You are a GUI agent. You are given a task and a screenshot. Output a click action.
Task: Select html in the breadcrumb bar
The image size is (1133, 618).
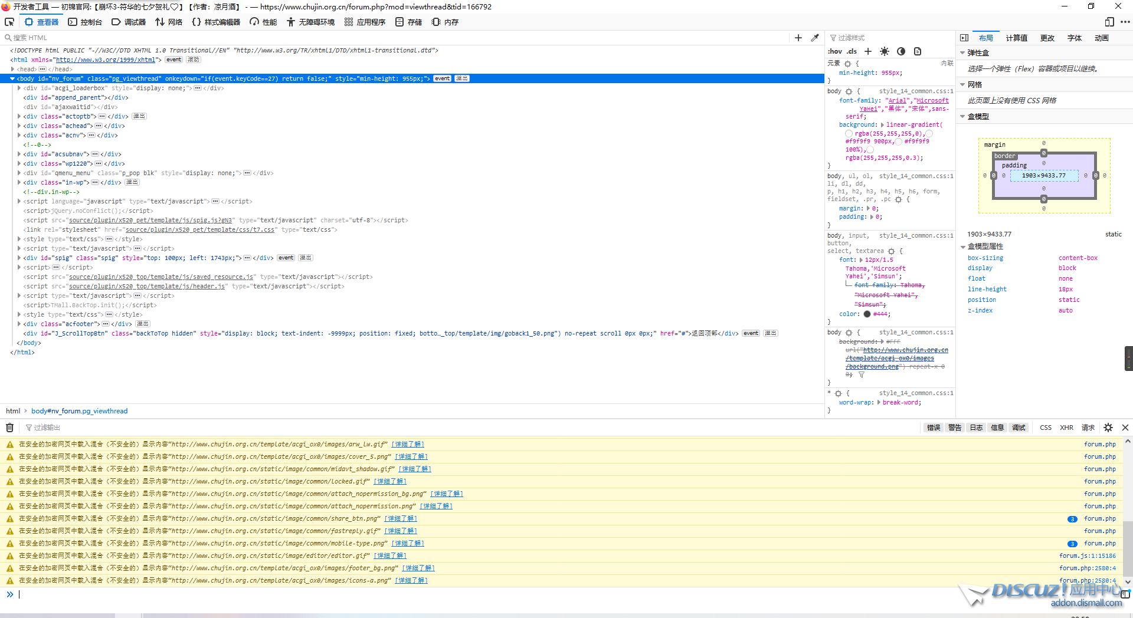click(x=13, y=411)
